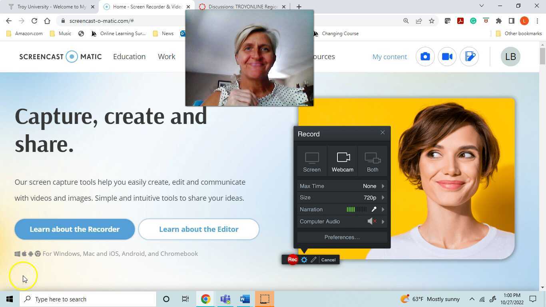Open recorder settings gear icon
Viewport: 546px width, 307px height.
coord(304,260)
